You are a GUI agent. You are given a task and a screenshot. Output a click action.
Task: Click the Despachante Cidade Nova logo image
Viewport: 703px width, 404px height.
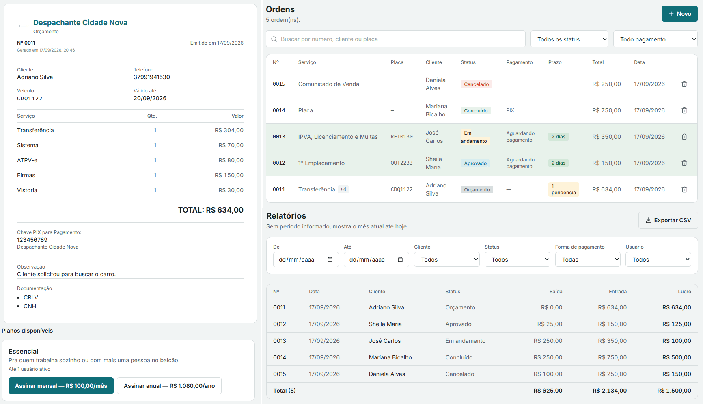pyautogui.click(x=23, y=26)
